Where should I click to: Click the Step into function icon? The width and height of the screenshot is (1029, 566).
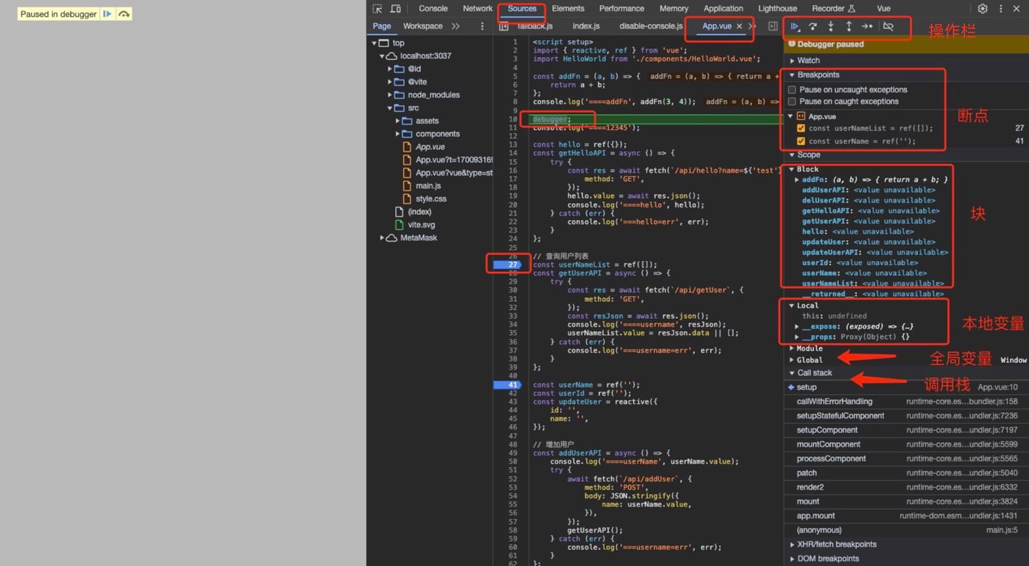(x=830, y=27)
